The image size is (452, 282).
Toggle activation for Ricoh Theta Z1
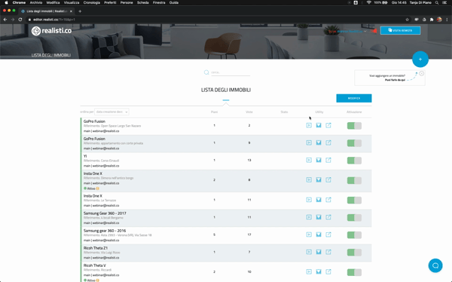click(354, 253)
